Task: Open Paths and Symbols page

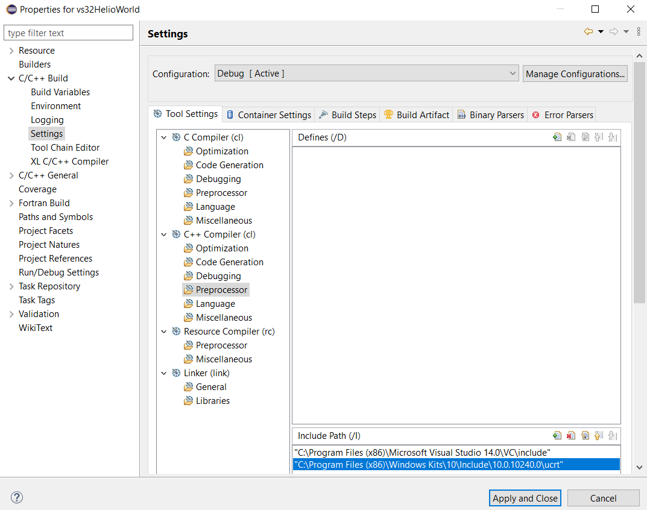Action: 55,216
